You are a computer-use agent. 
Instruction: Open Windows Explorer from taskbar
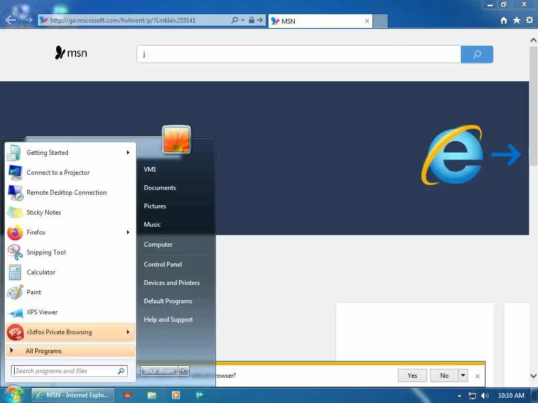(152, 395)
